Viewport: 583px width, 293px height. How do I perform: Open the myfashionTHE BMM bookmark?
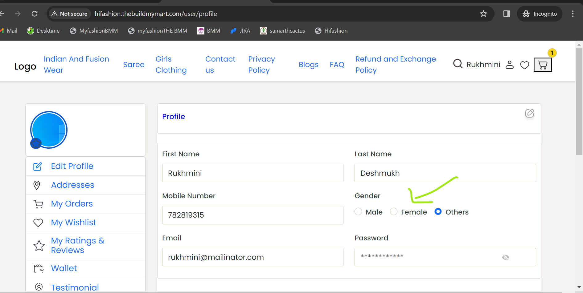[158, 31]
